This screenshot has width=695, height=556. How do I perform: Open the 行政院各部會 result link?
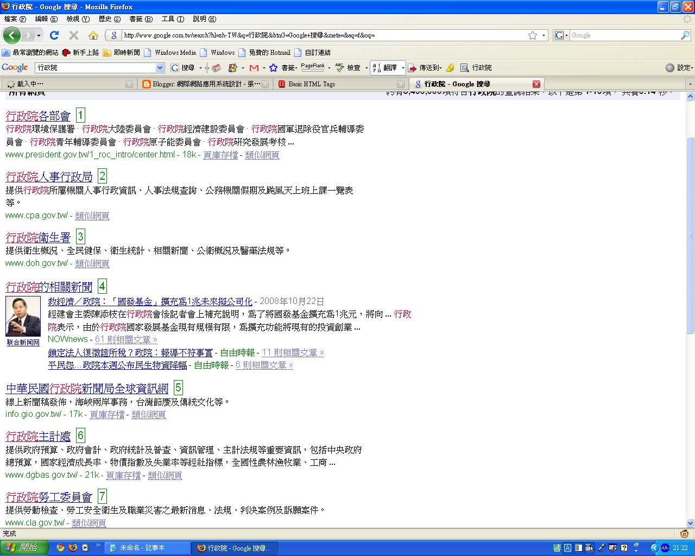point(38,116)
